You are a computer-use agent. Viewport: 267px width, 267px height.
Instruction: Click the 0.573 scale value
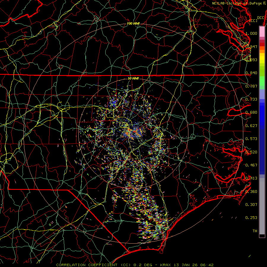pyautogui.click(x=251, y=139)
